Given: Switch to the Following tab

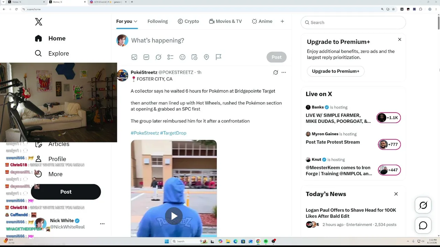Looking at the screenshot, I should tap(157, 21).
